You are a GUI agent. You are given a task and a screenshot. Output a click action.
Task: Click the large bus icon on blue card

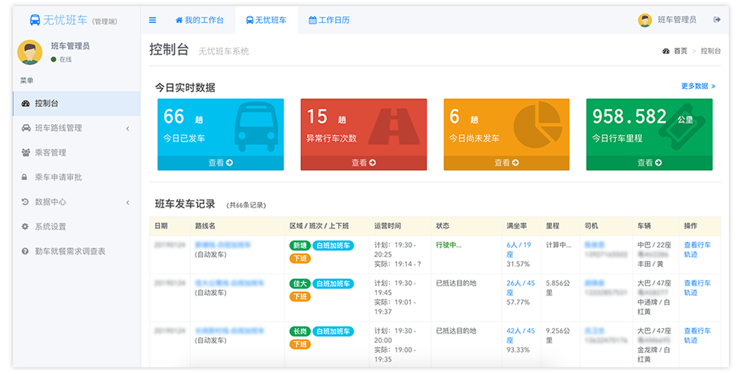click(256, 126)
